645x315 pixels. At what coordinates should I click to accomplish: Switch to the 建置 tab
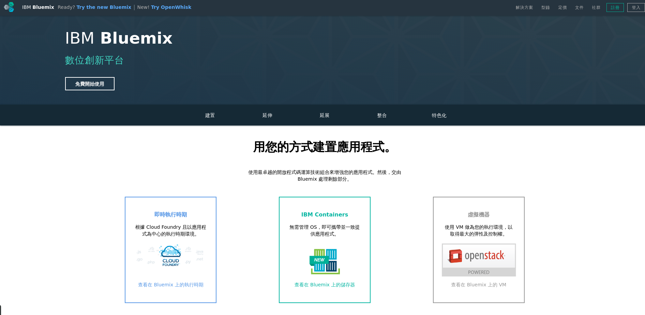click(210, 115)
